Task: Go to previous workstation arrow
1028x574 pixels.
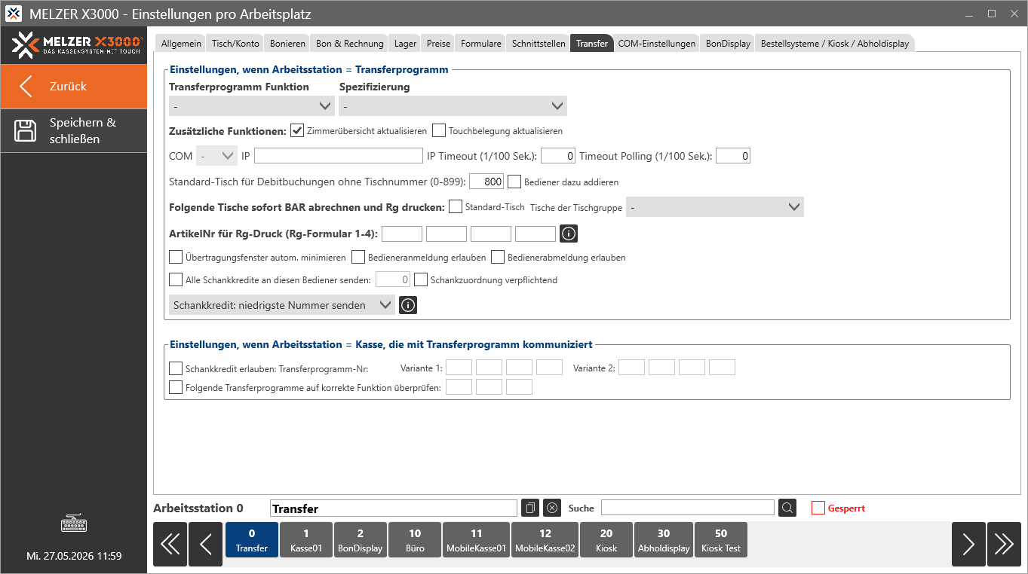Action: coord(205,544)
